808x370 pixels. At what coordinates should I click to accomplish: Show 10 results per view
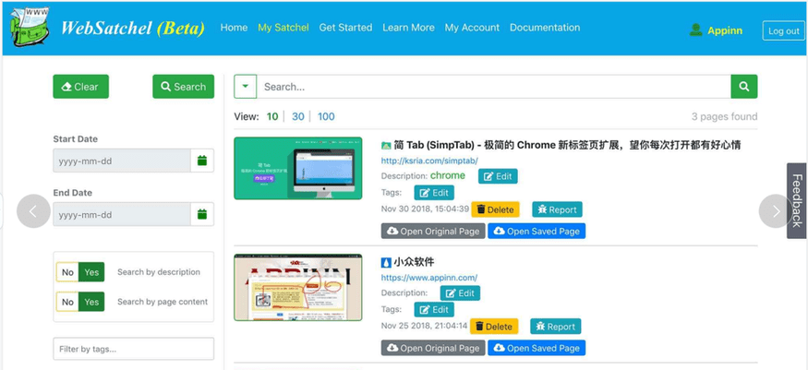click(x=272, y=116)
